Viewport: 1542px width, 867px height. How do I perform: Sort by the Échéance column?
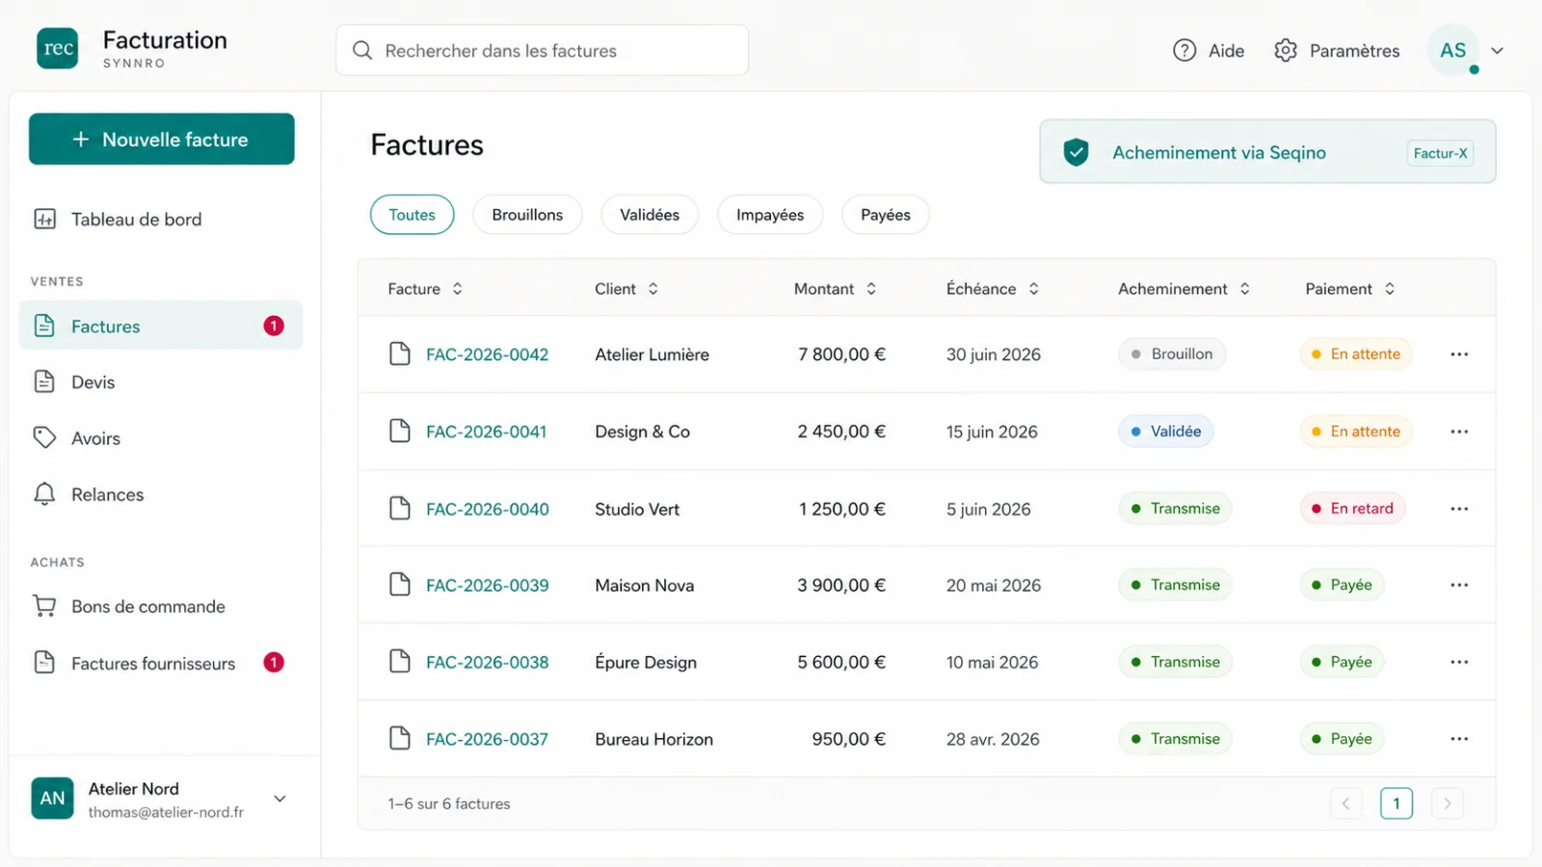[993, 289]
